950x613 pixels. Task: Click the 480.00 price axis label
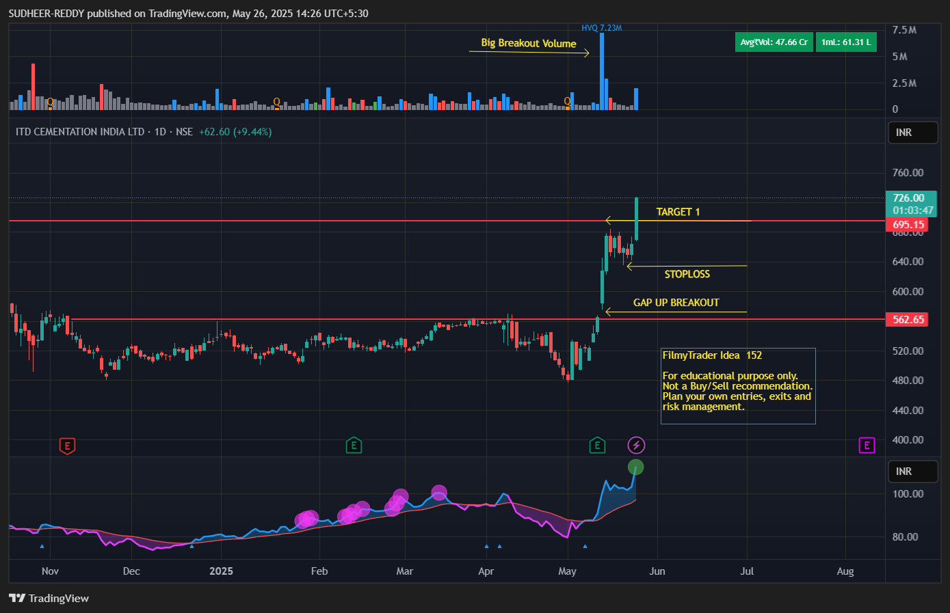coord(908,381)
